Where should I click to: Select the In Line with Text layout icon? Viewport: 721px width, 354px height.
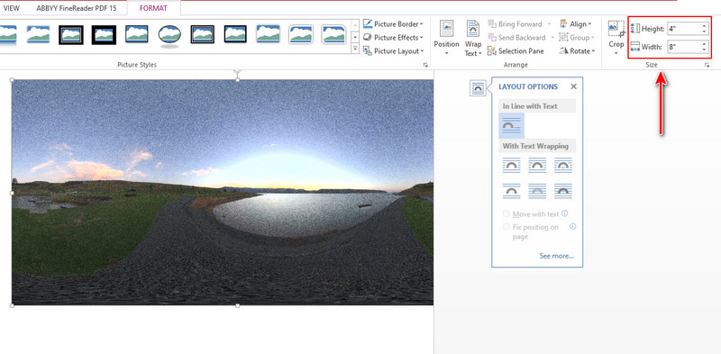[512, 125]
